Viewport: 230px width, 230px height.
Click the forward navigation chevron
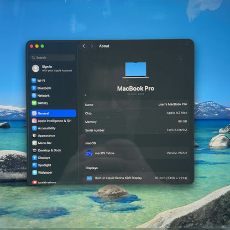[x=92, y=46]
